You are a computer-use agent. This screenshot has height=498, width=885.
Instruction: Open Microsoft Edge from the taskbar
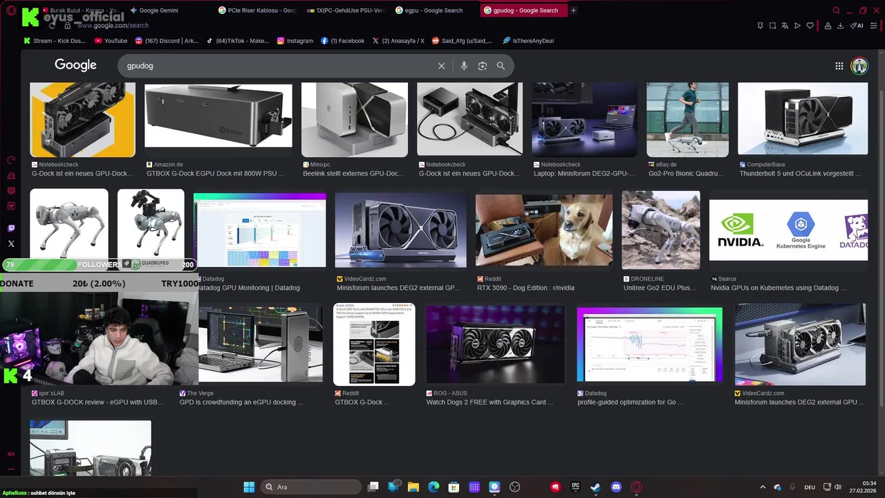[x=433, y=487]
